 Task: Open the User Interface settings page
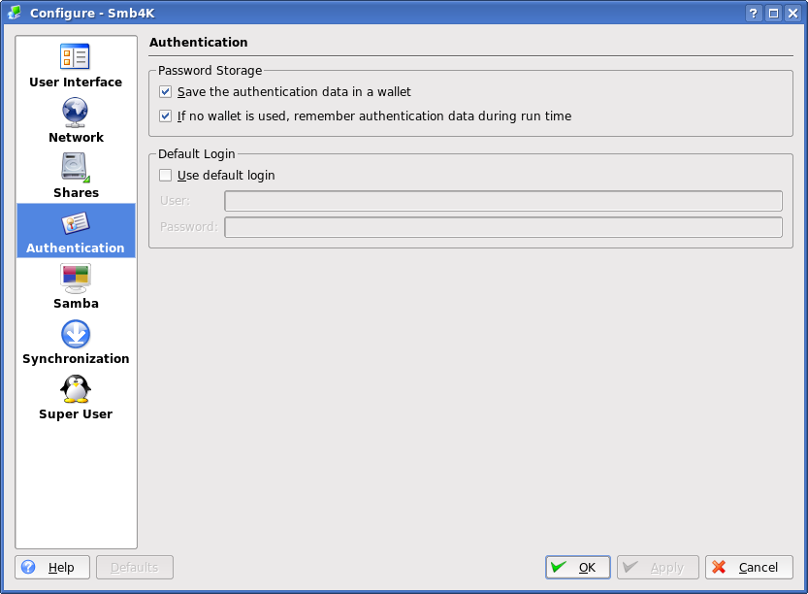point(76,66)
